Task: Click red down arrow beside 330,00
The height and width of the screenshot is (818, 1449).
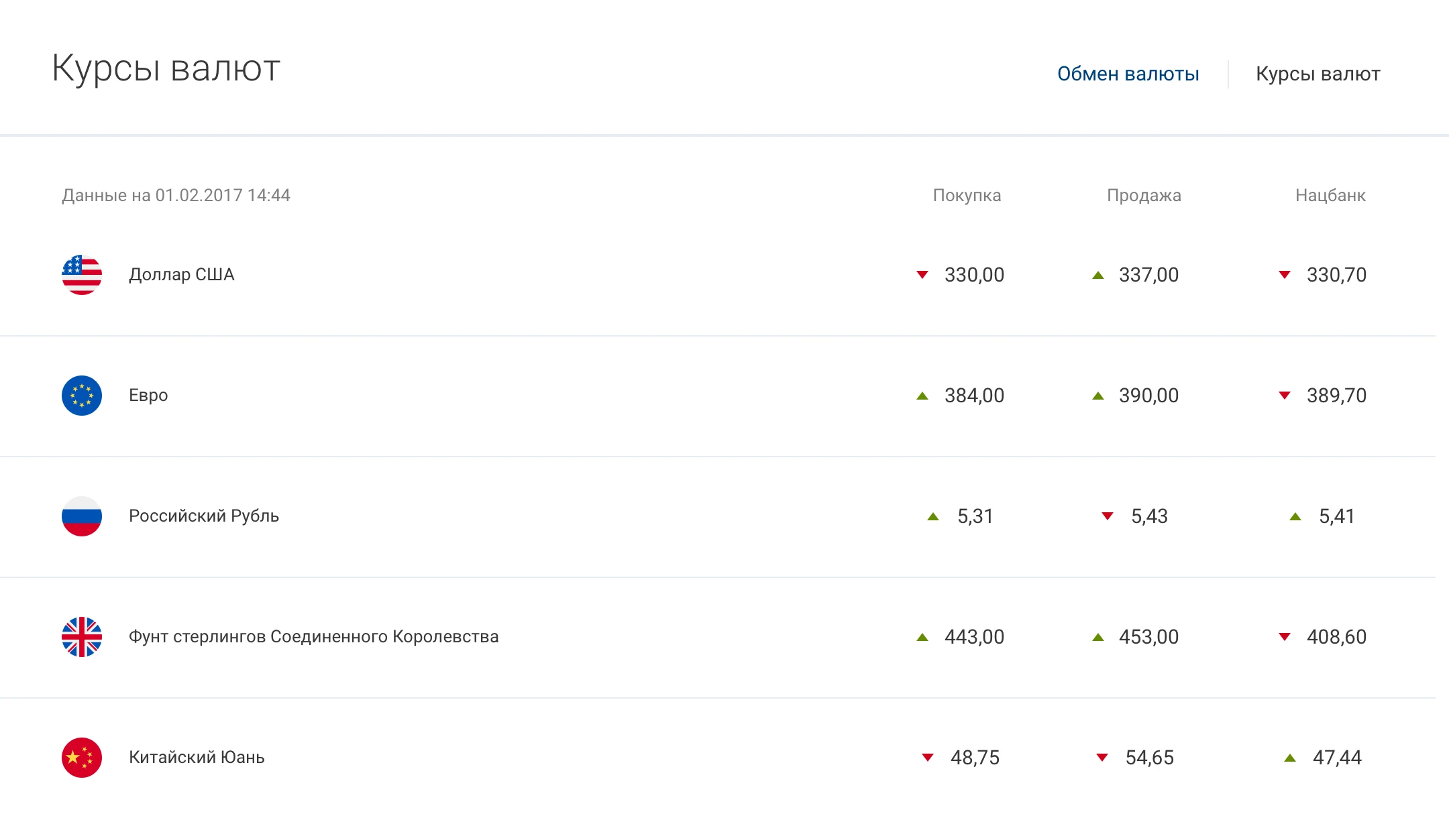Action: point(922,275)
